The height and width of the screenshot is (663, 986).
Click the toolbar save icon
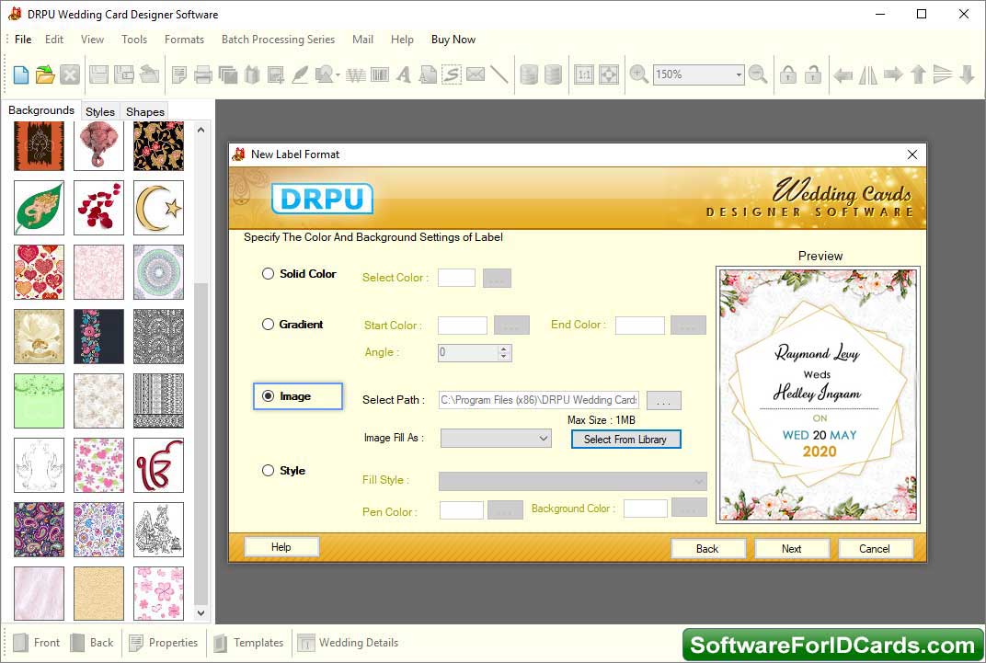(98, 74)
